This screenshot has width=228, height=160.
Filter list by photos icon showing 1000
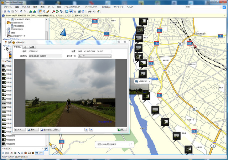(x=39, y=153)
